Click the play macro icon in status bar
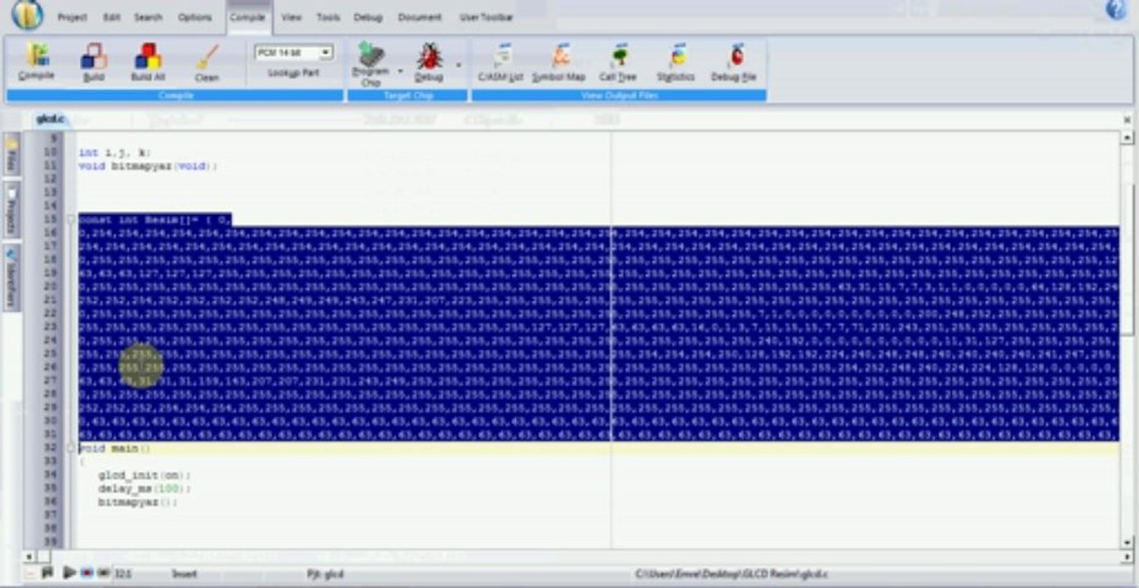 point(69,573)
